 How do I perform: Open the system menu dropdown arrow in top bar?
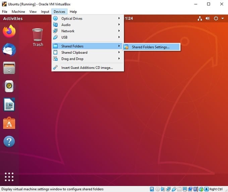pyautogui.click(x=223, y=18)
